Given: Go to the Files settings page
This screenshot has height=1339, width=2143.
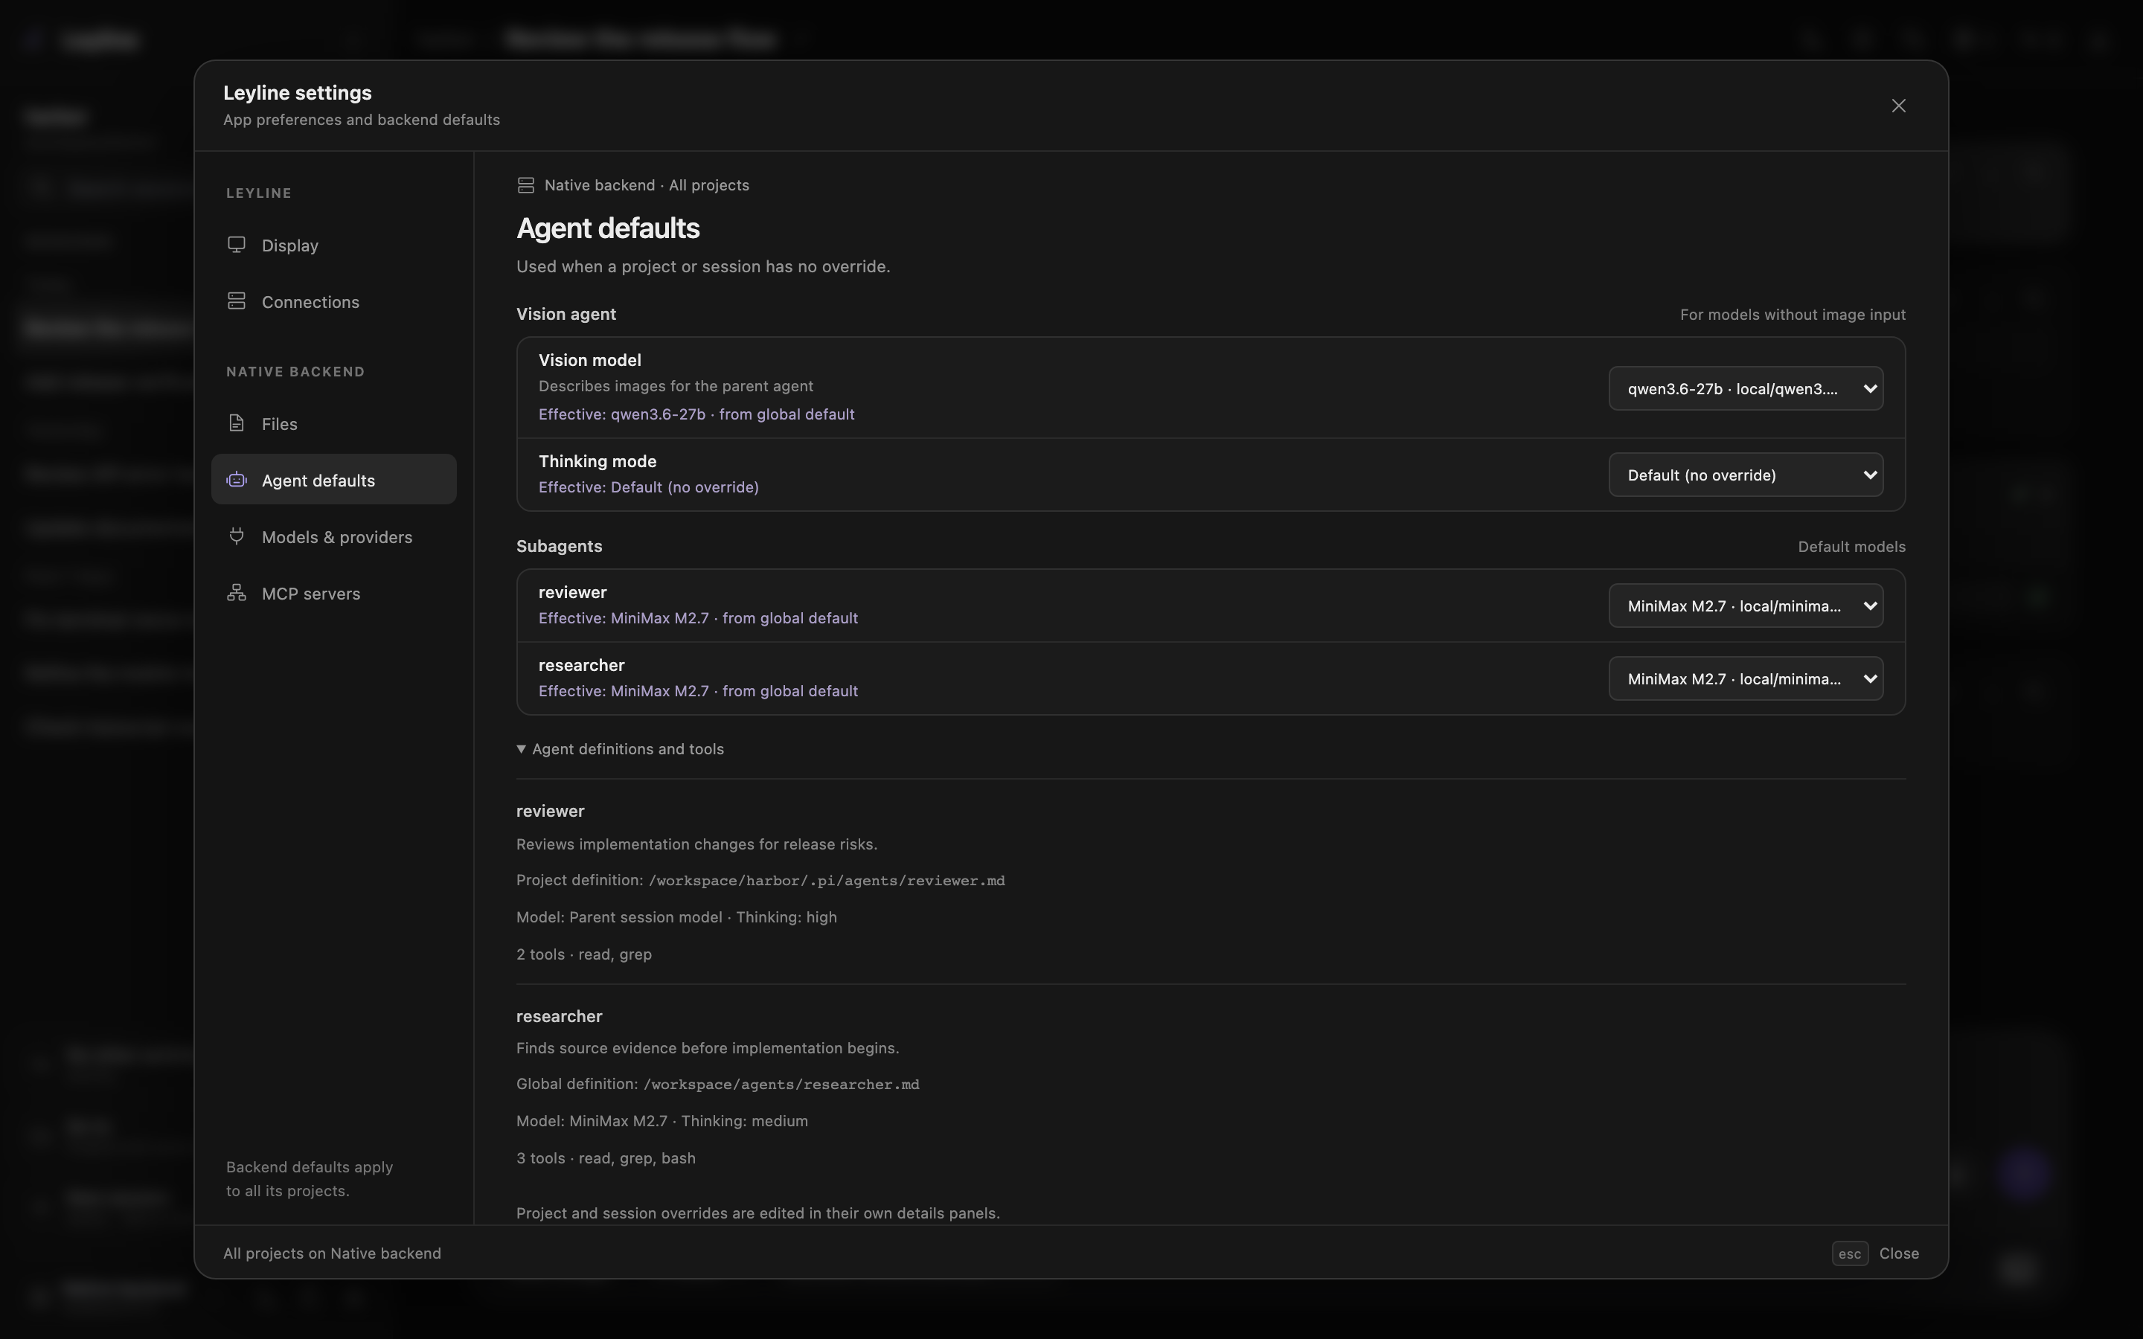Looking at the screenshot, I should [334, 424].
